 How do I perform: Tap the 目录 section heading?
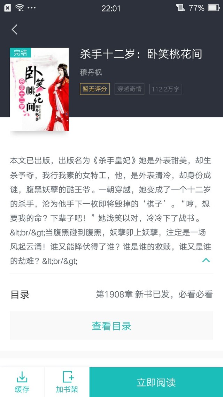[20, 295]
